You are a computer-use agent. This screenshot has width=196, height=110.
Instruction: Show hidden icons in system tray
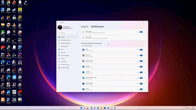coord(182,108)
